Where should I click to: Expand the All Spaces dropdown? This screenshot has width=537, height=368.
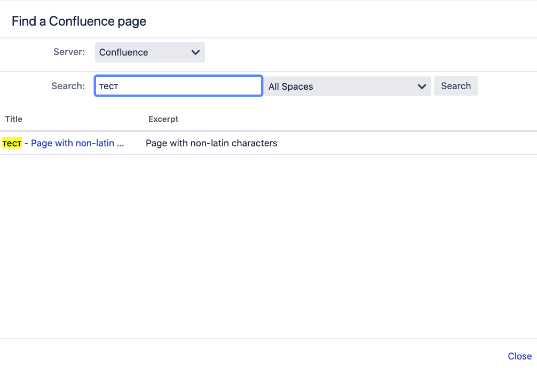click(348, 87)
